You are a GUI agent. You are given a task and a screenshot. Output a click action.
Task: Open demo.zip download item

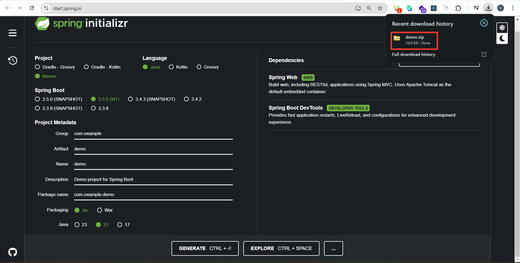tap(414, 41)
